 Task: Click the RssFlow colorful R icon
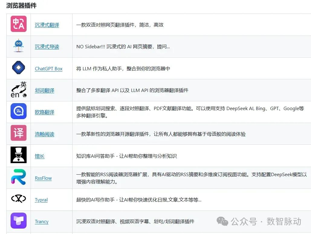[x=18, y=177]
